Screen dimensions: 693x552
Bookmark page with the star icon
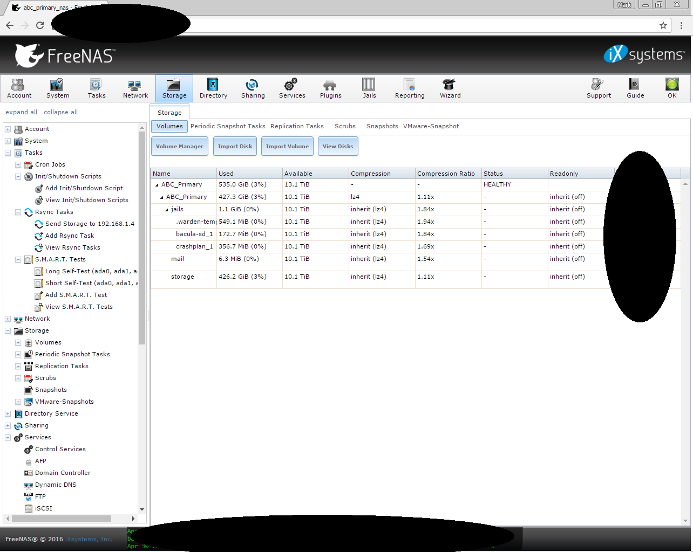click(x=663, y=25)
